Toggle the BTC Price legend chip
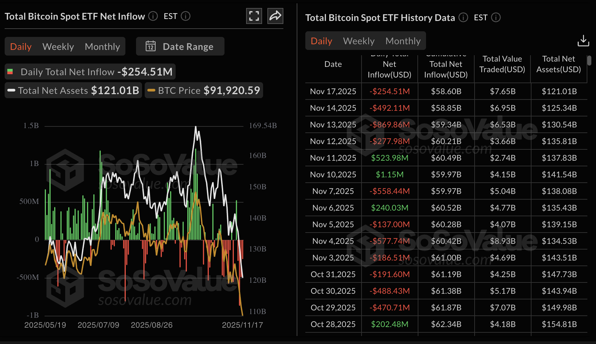Screen dimensions: 596x344 (x=203, y=90)
